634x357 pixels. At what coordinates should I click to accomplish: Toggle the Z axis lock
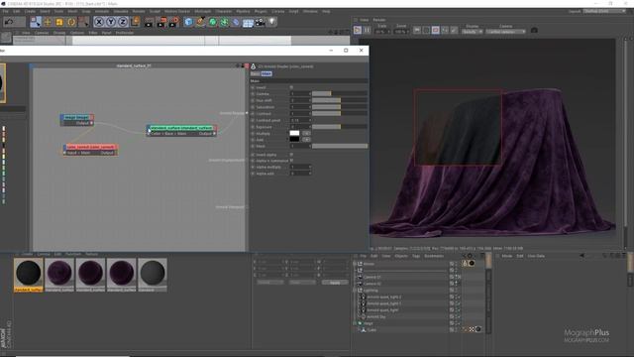(123, 22)
